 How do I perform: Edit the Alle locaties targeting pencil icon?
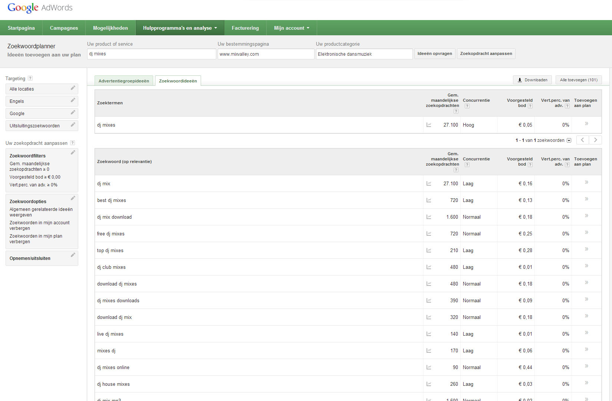click(x=73, y=88)
